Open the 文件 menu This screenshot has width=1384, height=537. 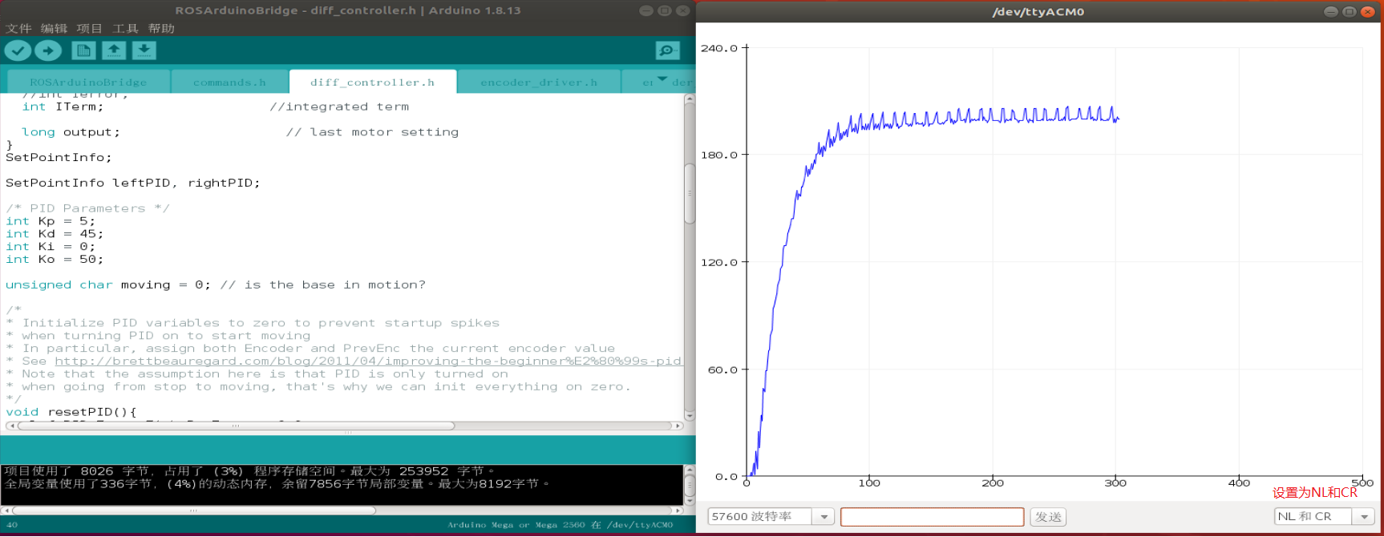point(18,28)
